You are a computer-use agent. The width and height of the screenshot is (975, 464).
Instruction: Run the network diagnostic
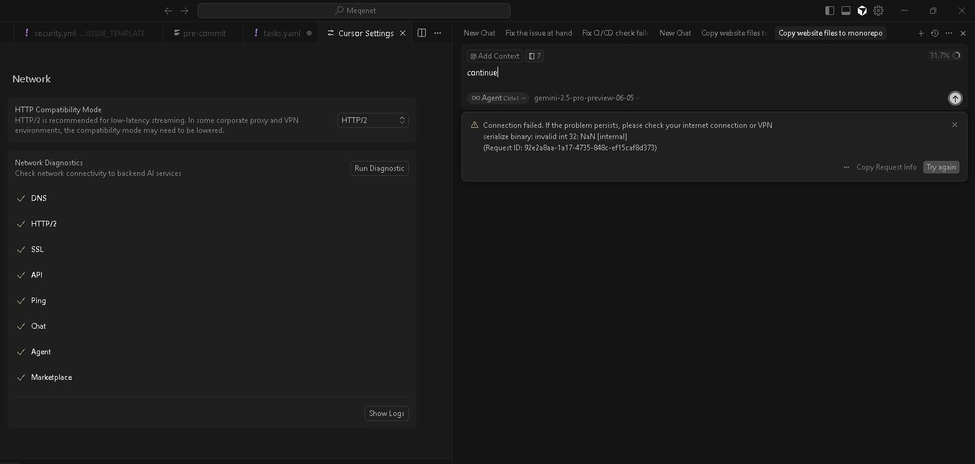pyautogui.click(x=379, y=168)
